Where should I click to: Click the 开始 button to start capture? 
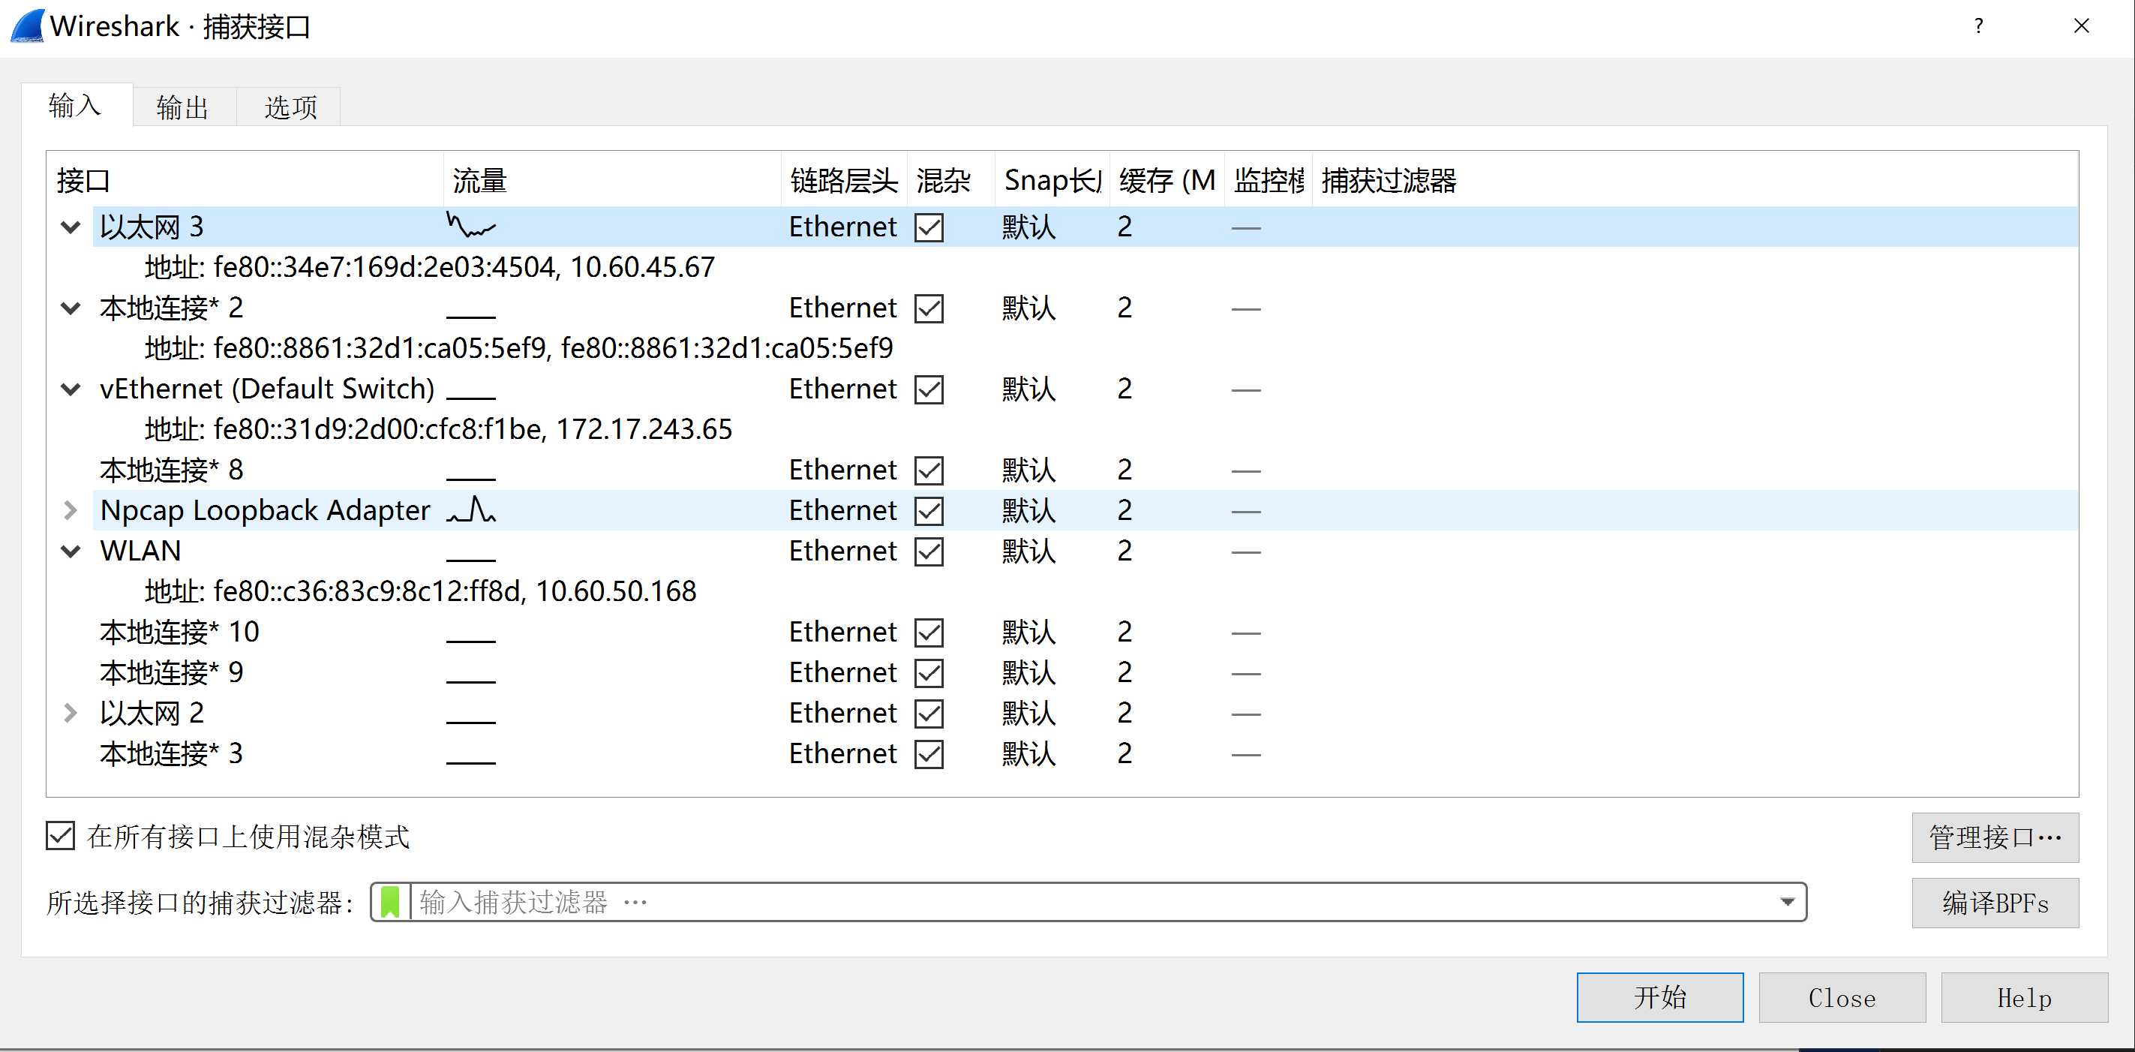pos(1659,997)
